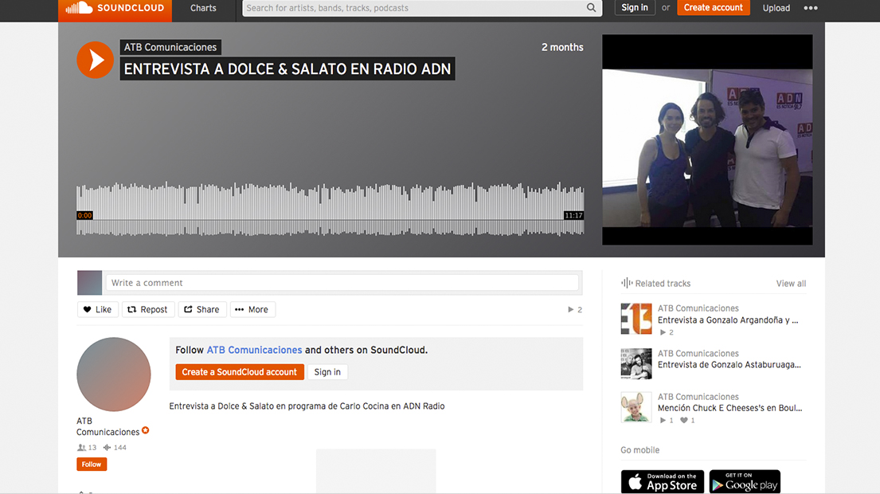This screenshot has height=494, width=880.
Task: Open Chuck E Cheeses track thumbnail
Action: tap(636, 407)
